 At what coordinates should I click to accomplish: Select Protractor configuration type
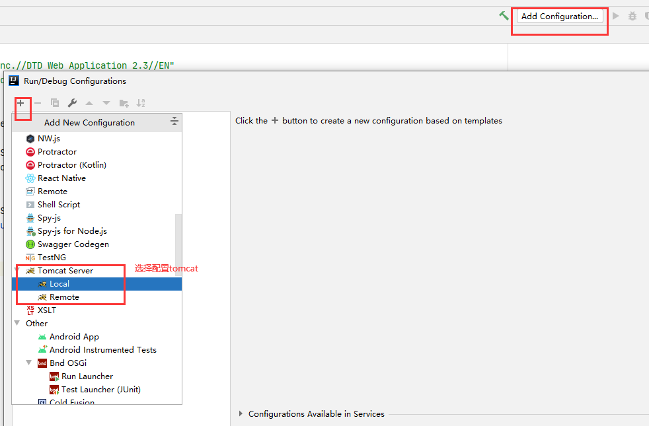click(x=97, y=152)
